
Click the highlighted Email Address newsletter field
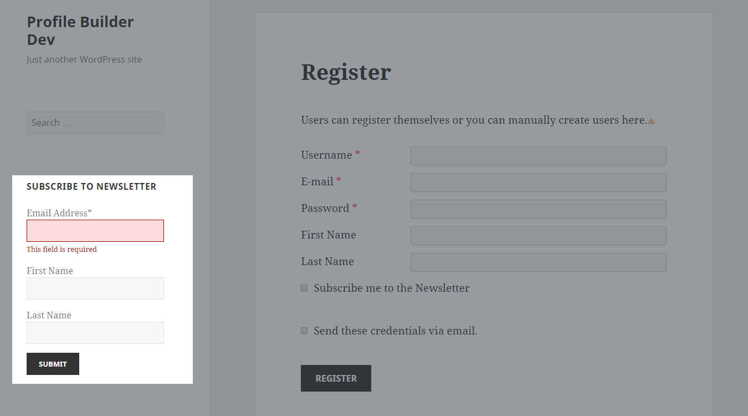coord(95,231)
